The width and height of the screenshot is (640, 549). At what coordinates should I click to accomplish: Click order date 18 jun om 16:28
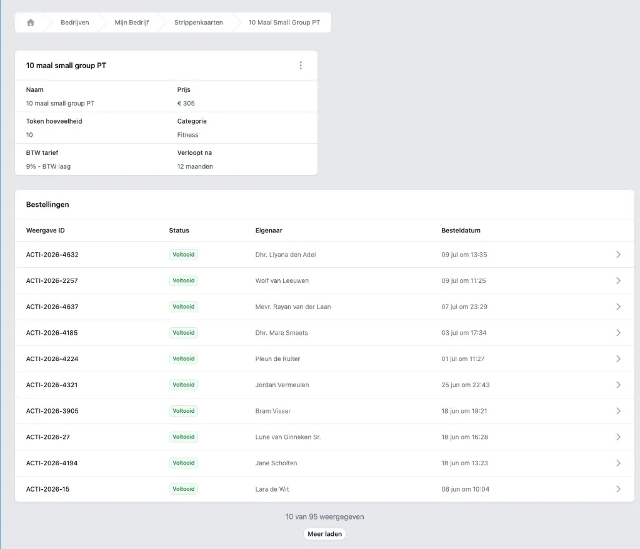pos(464,437)
